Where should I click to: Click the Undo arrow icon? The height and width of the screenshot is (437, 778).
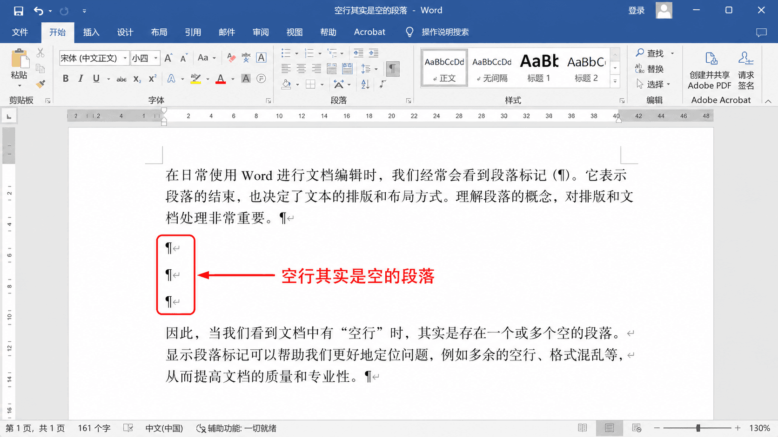39,11
